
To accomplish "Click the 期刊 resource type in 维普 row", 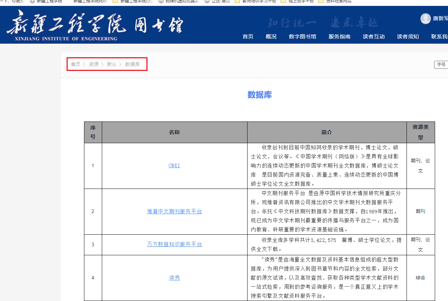I will pyautogui.click(x=420, y=211).
